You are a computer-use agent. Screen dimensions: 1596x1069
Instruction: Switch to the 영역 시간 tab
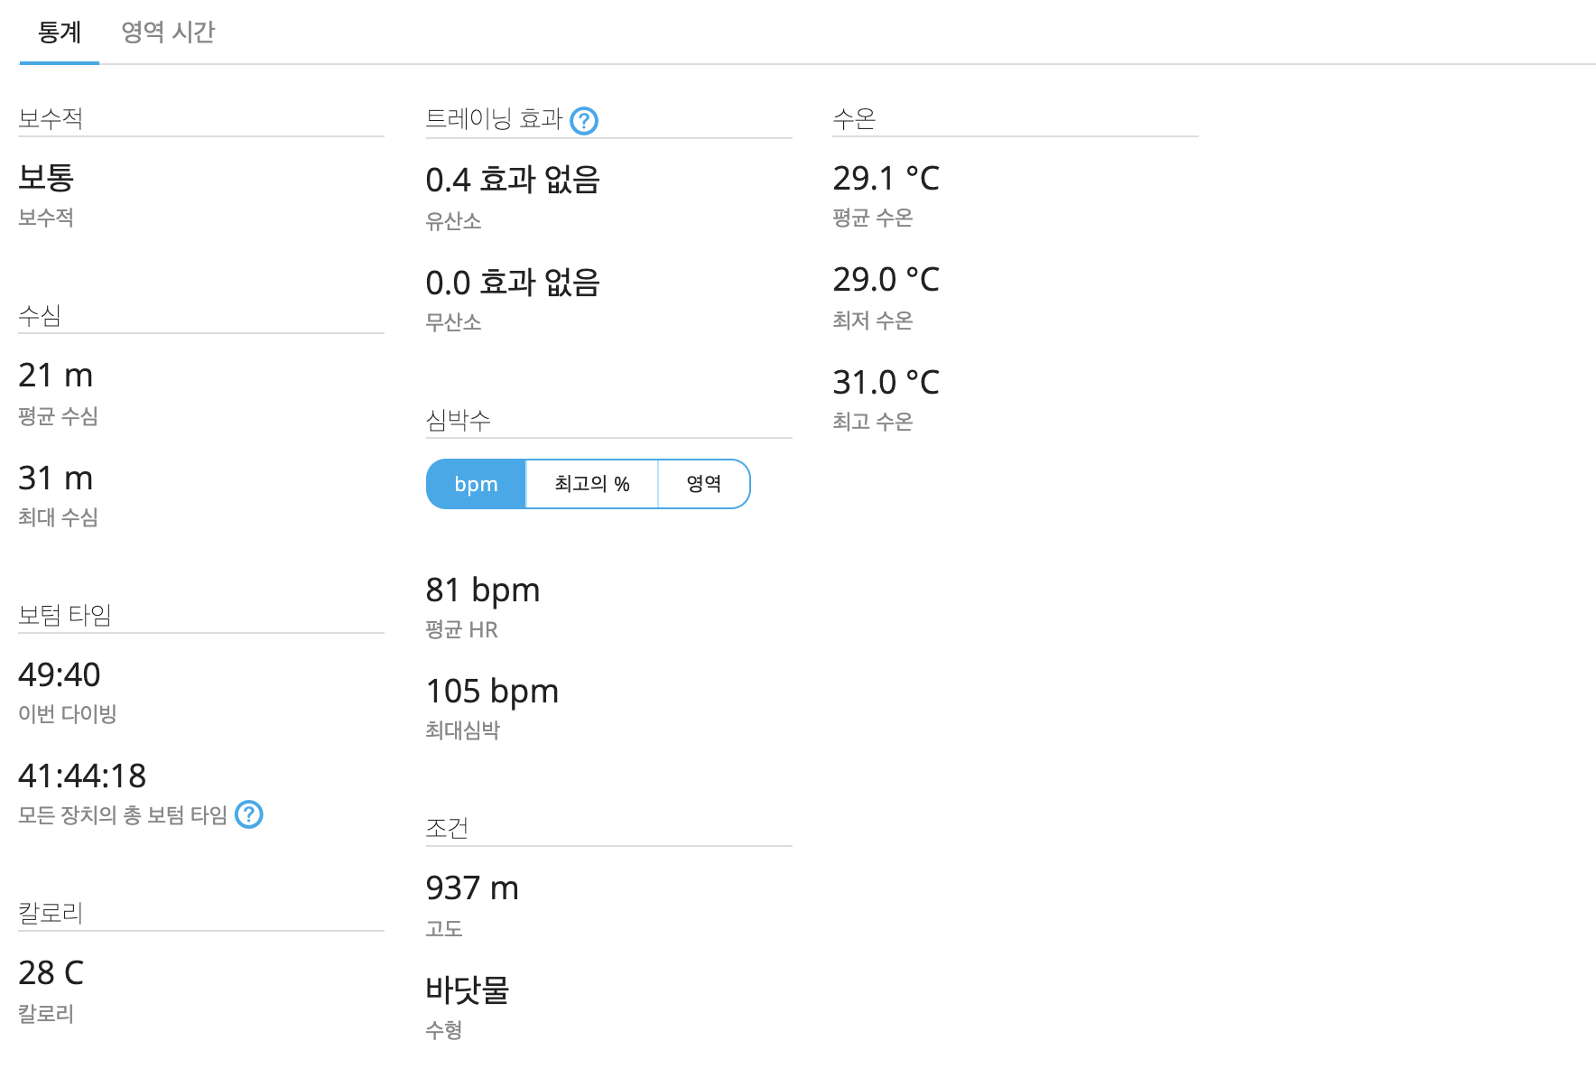[168, 33]
